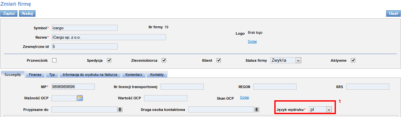
Task: Toggle the Zleceniobiorca checkbox
Action: point(164,60)
